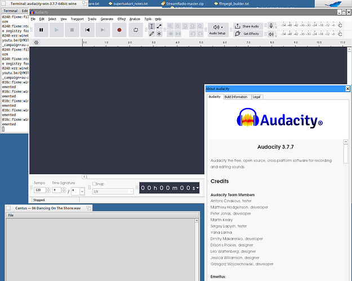Click Fit selection to width icon

coord(185,26)
